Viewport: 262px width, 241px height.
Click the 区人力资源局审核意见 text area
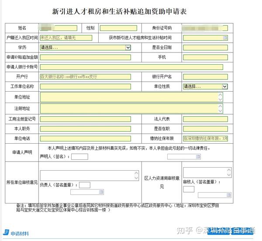pyautogui.click(x=207, y=172)
